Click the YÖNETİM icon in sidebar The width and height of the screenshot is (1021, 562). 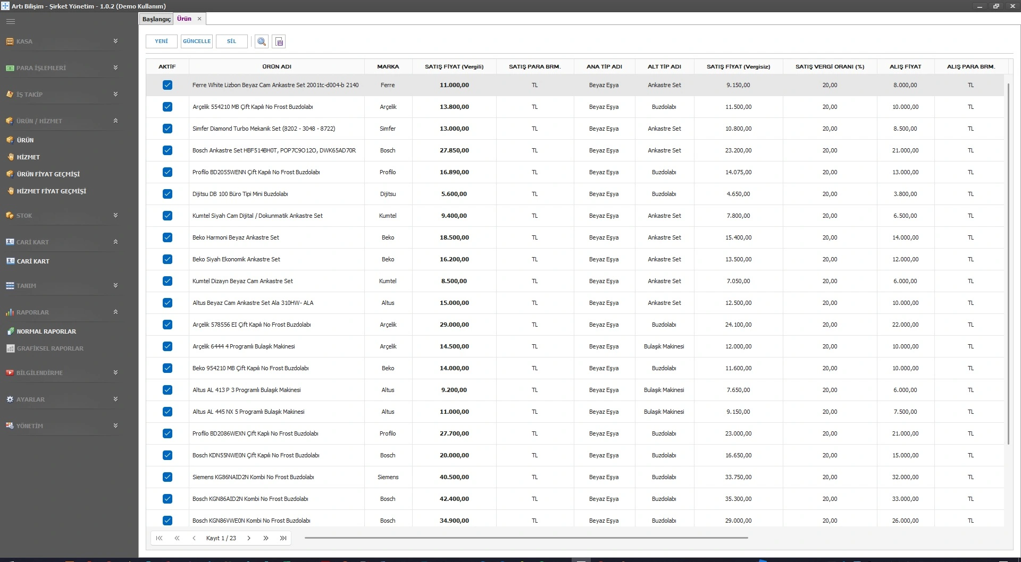(x=10, y=426)
